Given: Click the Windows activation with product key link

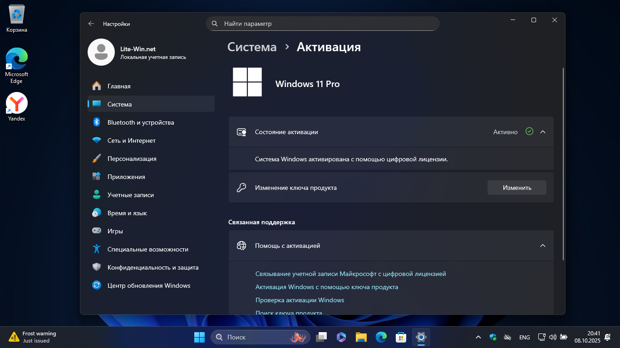Looking at the screenshot, I should (326, 287).
